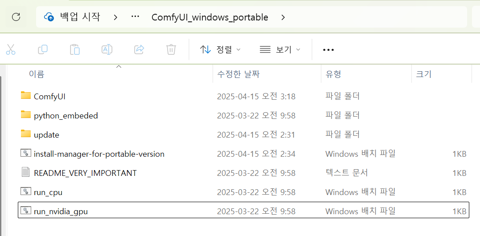The width and height of the screenshot is (480, 236).
Task: Click update's date 2025-04-15 오전 2:31
Action: tap(256, 135)
